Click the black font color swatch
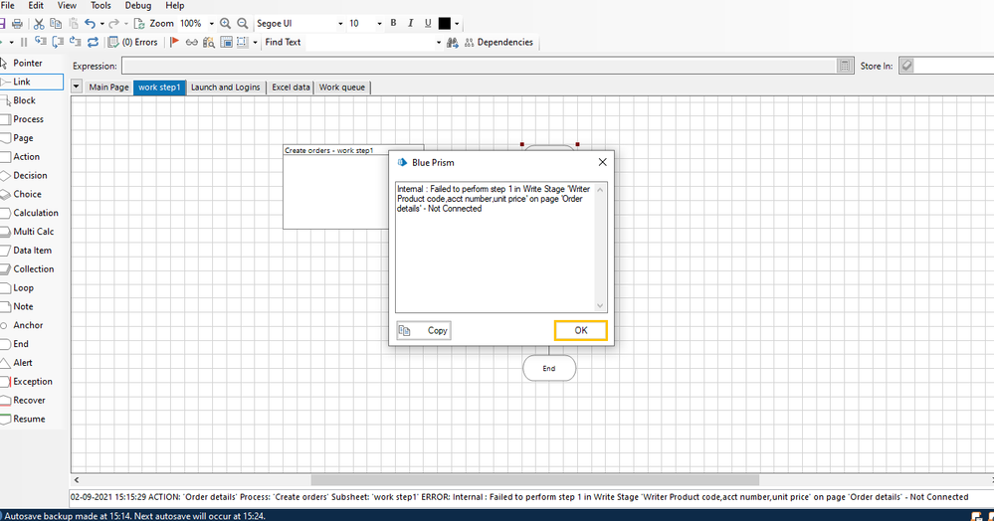The height and width of the screenshot is (521, 994). (x=445, y=24)
